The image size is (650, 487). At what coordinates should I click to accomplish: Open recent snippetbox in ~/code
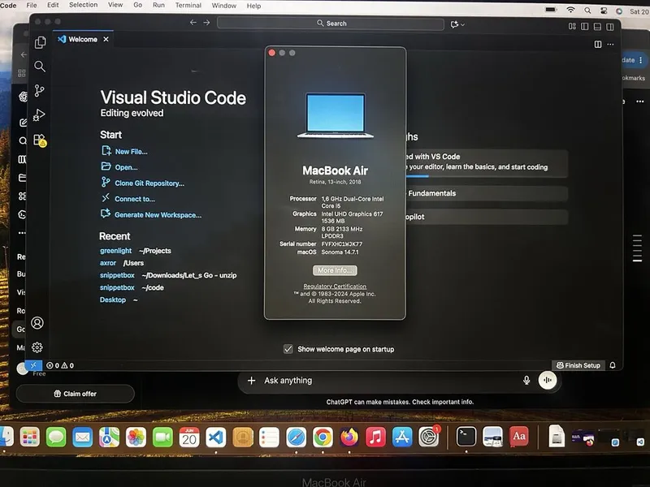117,287
